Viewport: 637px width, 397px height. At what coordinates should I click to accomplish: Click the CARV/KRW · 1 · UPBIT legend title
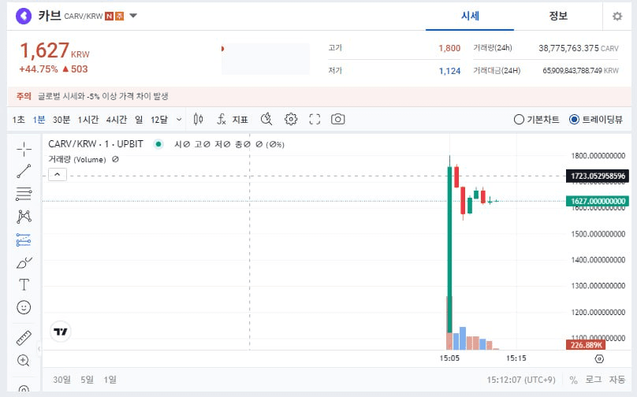point(95,144)
